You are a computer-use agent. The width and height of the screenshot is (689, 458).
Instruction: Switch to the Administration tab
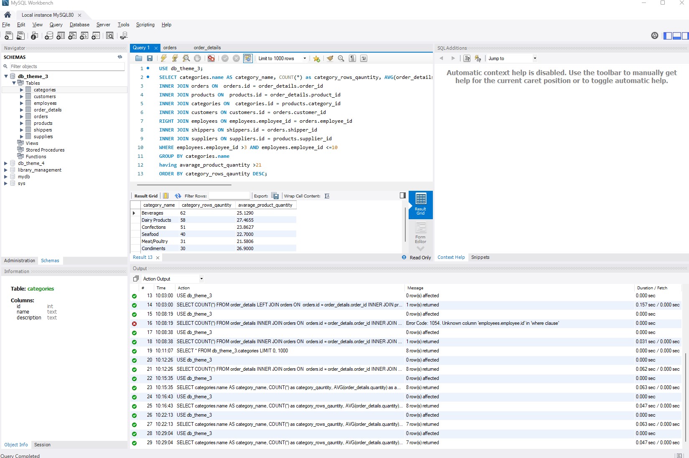[20, 261]
